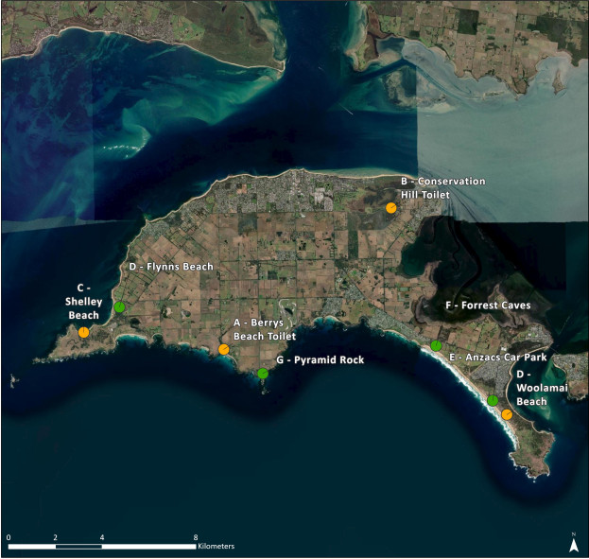The height and width of the screenshot is (559, 589).
Task: Select the orange Berrys Beach Toilet marker
Action: (x=224, y=350)
